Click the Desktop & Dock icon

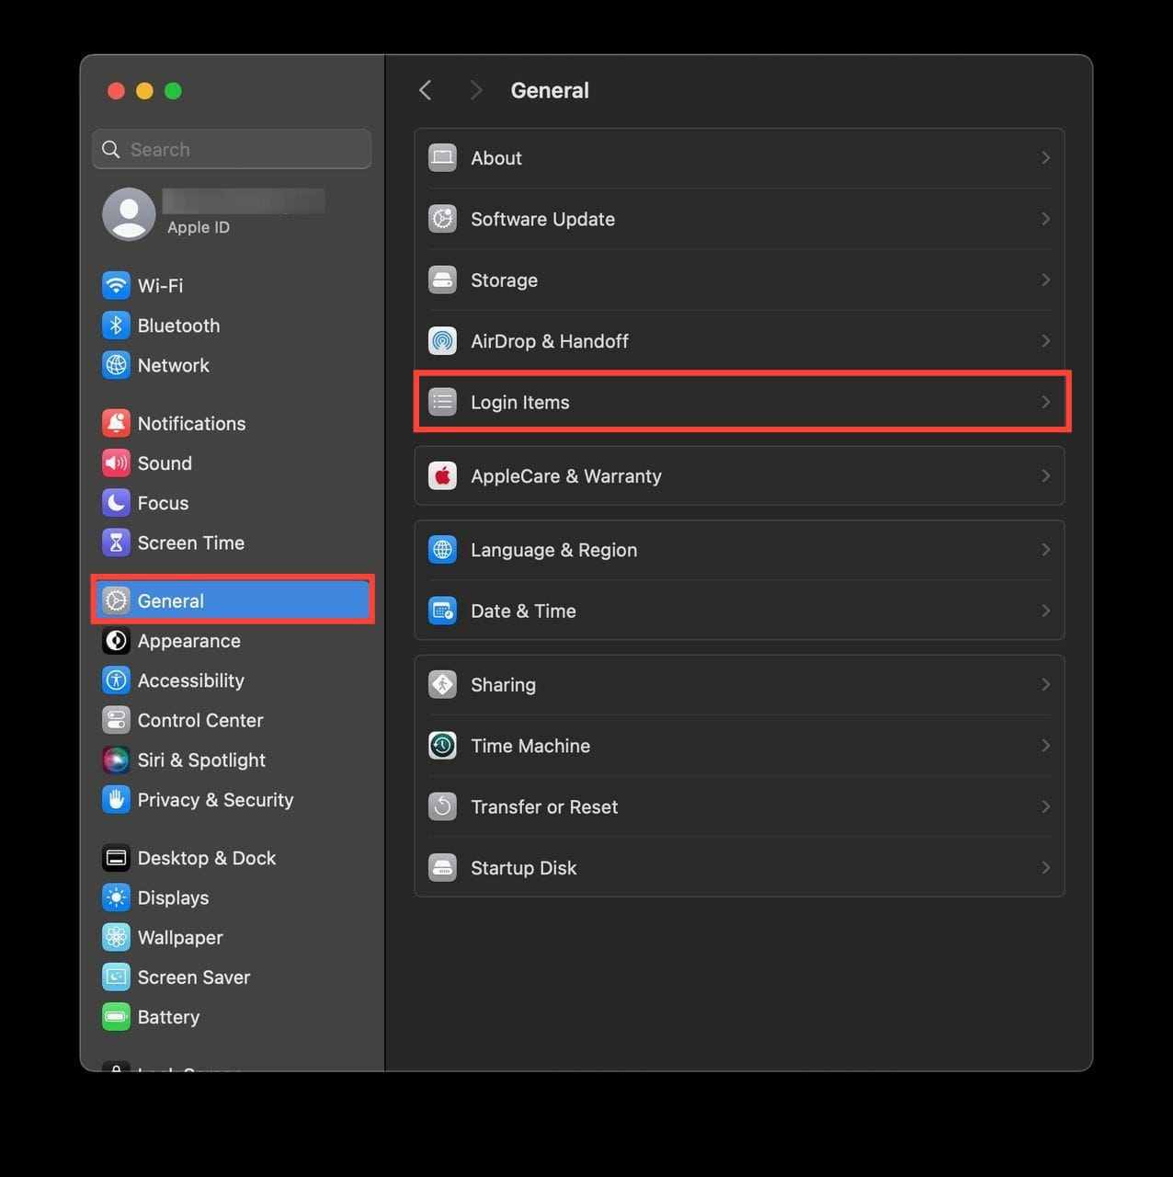pyautogui.click(x=116, y=858)
